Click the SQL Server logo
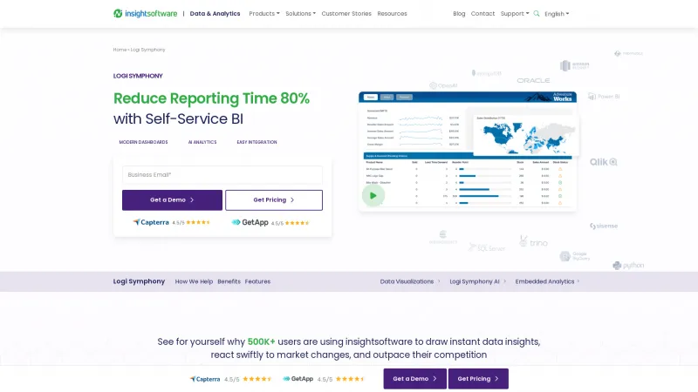This screenshot has height=392, width=698. pos(487,247)
